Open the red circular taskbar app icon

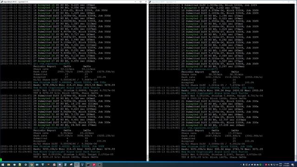click(x=94, y=165)
